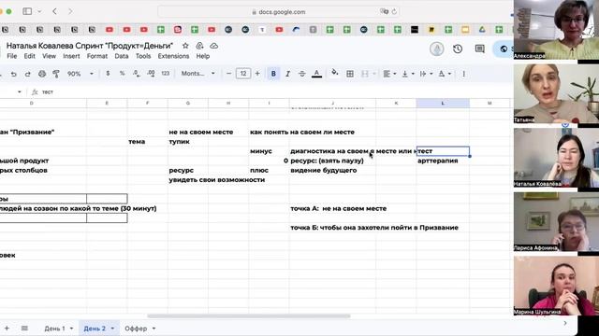Open the zoom 90% dropdown
This screenshot has width=599, height=336.
(80, 74)
